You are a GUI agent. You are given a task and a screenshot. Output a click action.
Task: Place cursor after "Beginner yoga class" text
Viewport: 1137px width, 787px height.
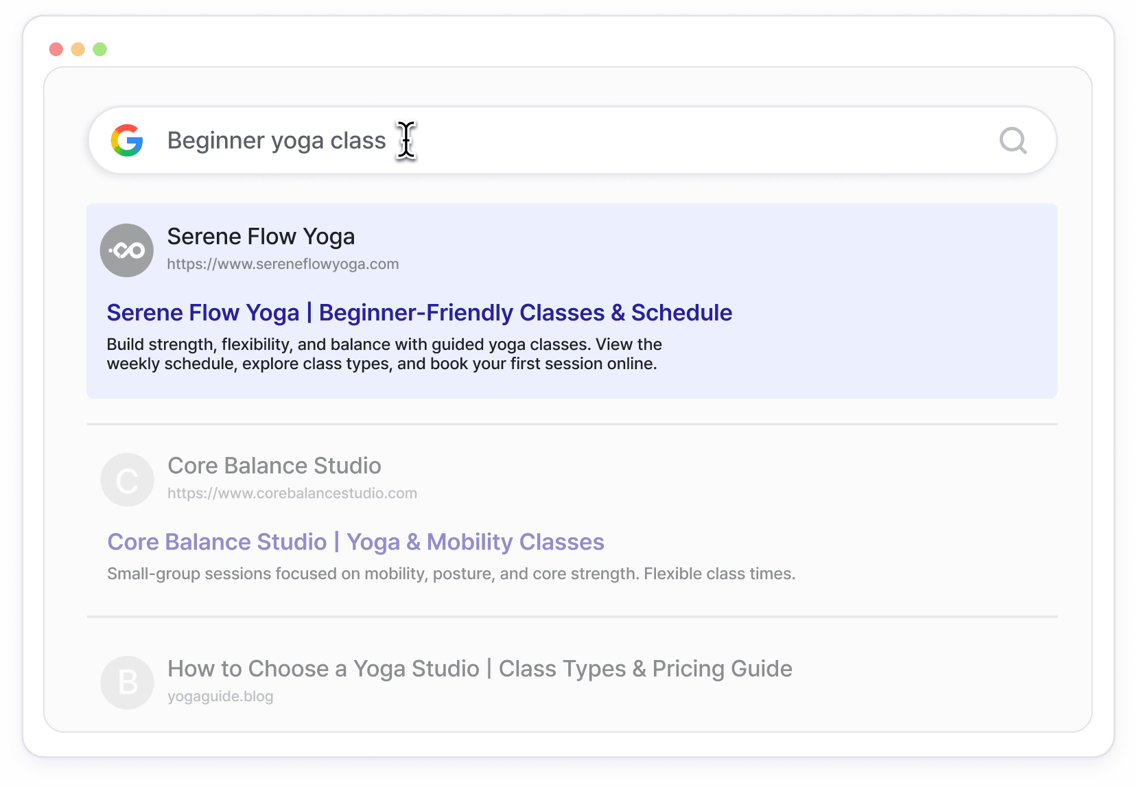(405, 140)
